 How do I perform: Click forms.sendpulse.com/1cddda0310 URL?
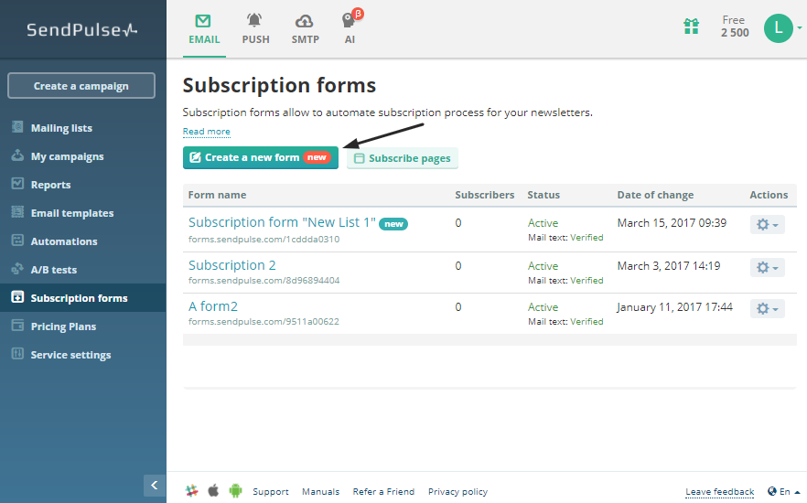[264, 240]
